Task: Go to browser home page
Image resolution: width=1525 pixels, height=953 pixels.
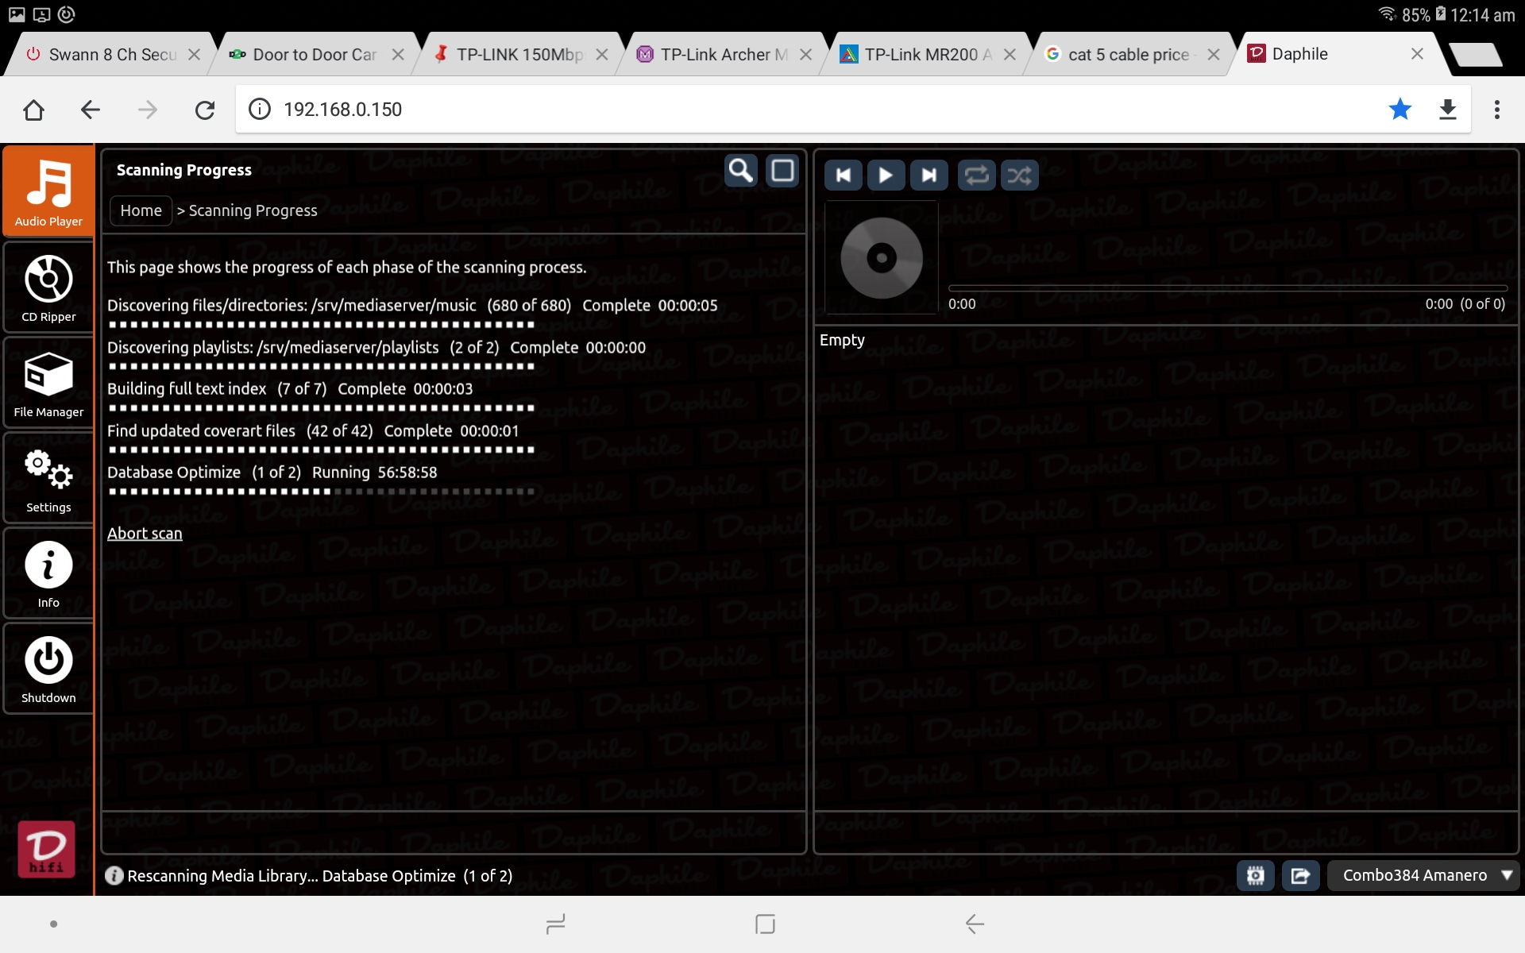Action: point(33,110)
